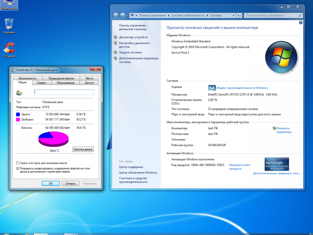
Task: Go back in the Система window
Action: coord(116,15)
